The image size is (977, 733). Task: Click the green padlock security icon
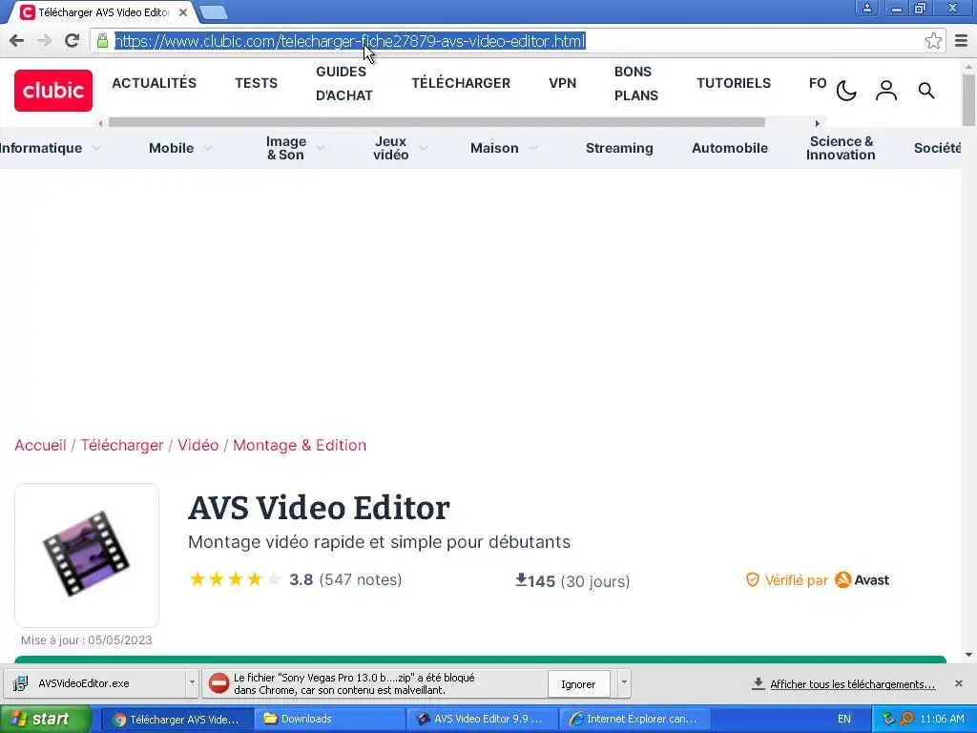tap(102, 41)
